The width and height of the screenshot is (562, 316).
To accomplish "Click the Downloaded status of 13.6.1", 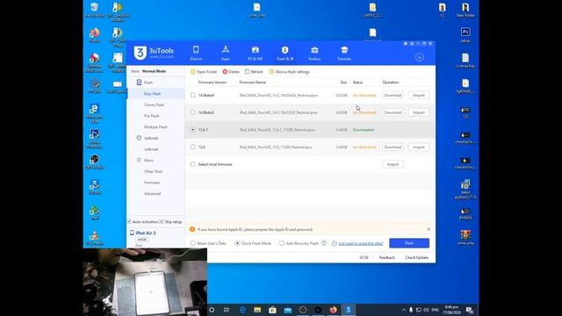I will (363, 130).
